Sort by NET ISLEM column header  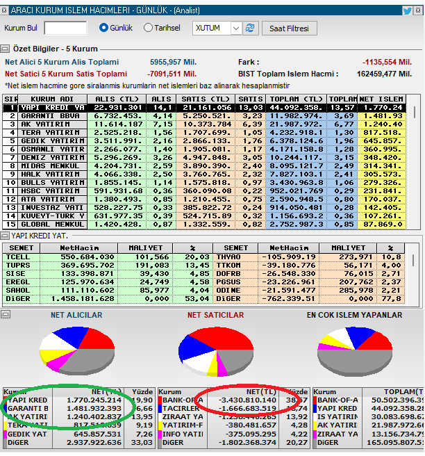381,99
